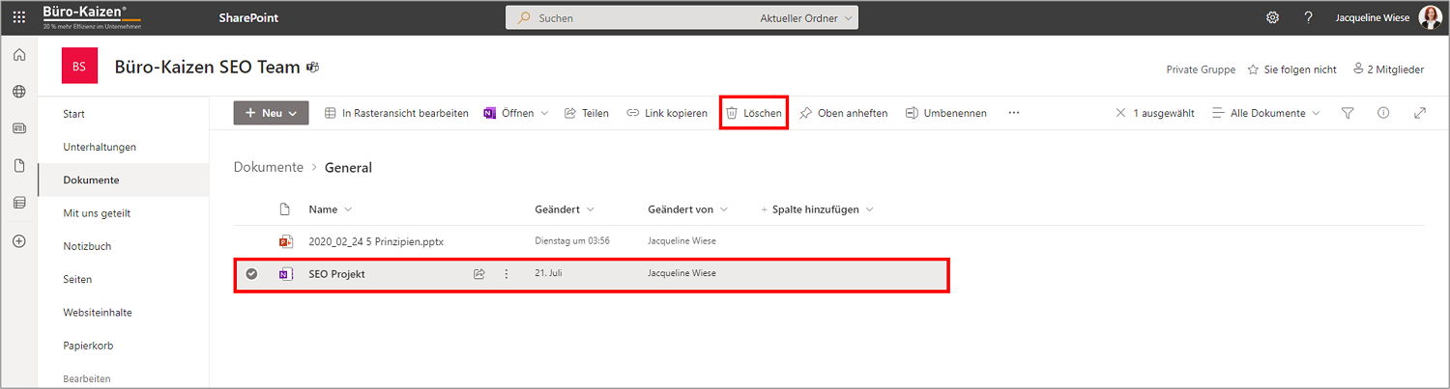Open the Name column sort dropdown

click(x=331, y=209)
